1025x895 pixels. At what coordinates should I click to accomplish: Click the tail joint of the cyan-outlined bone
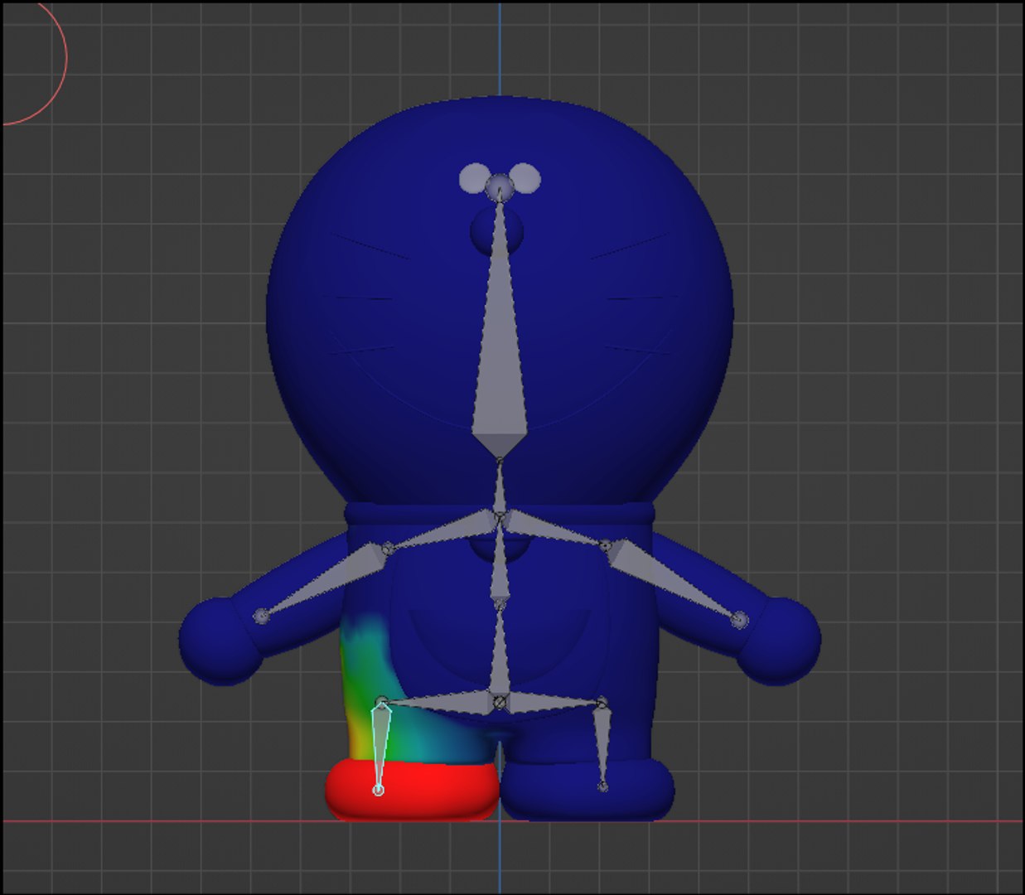pos(378,791)
